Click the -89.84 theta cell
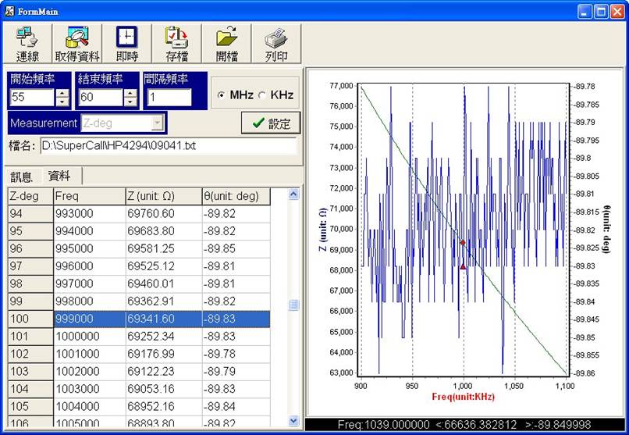The image size is (629, 435). [x=236, y=407]
